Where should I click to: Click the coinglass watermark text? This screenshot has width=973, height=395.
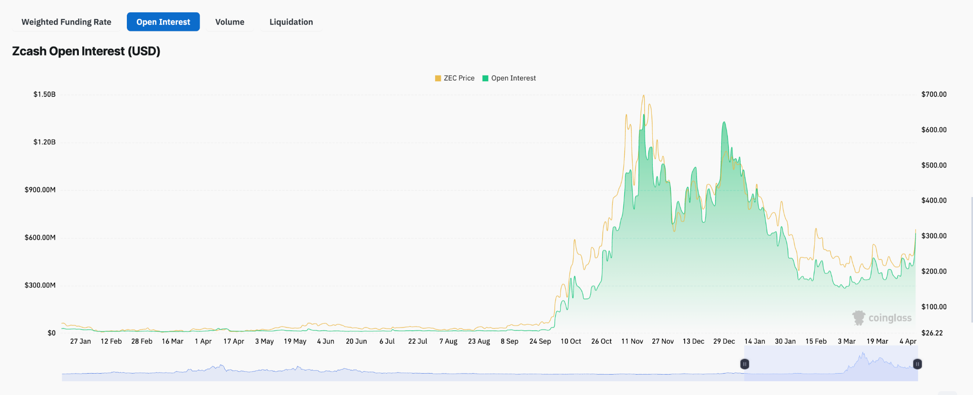click(890, 318)
